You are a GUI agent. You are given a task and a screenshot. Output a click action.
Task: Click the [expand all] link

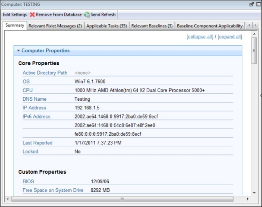point(230,36)
